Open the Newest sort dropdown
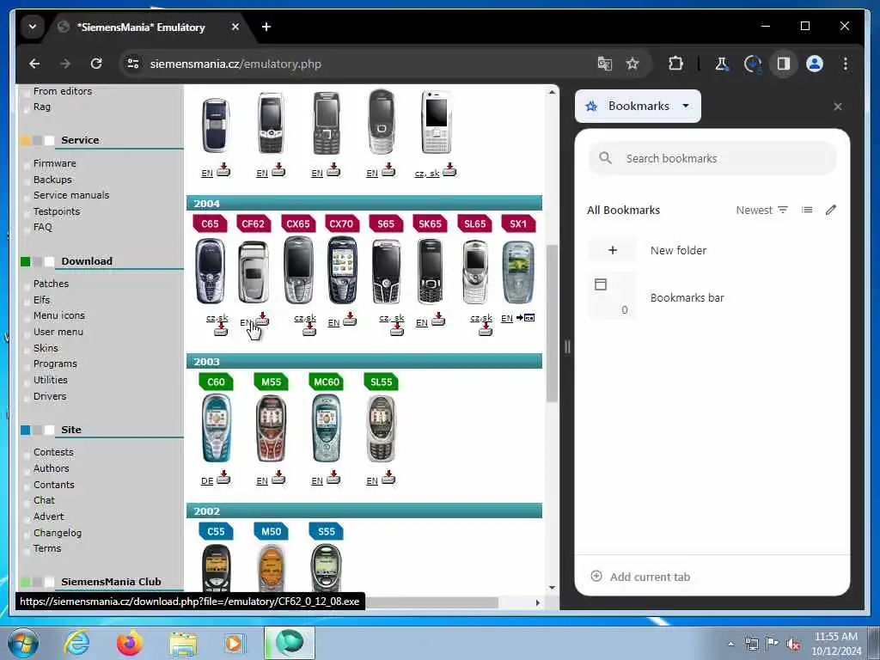The image size is (880, 660). (762, 210)
